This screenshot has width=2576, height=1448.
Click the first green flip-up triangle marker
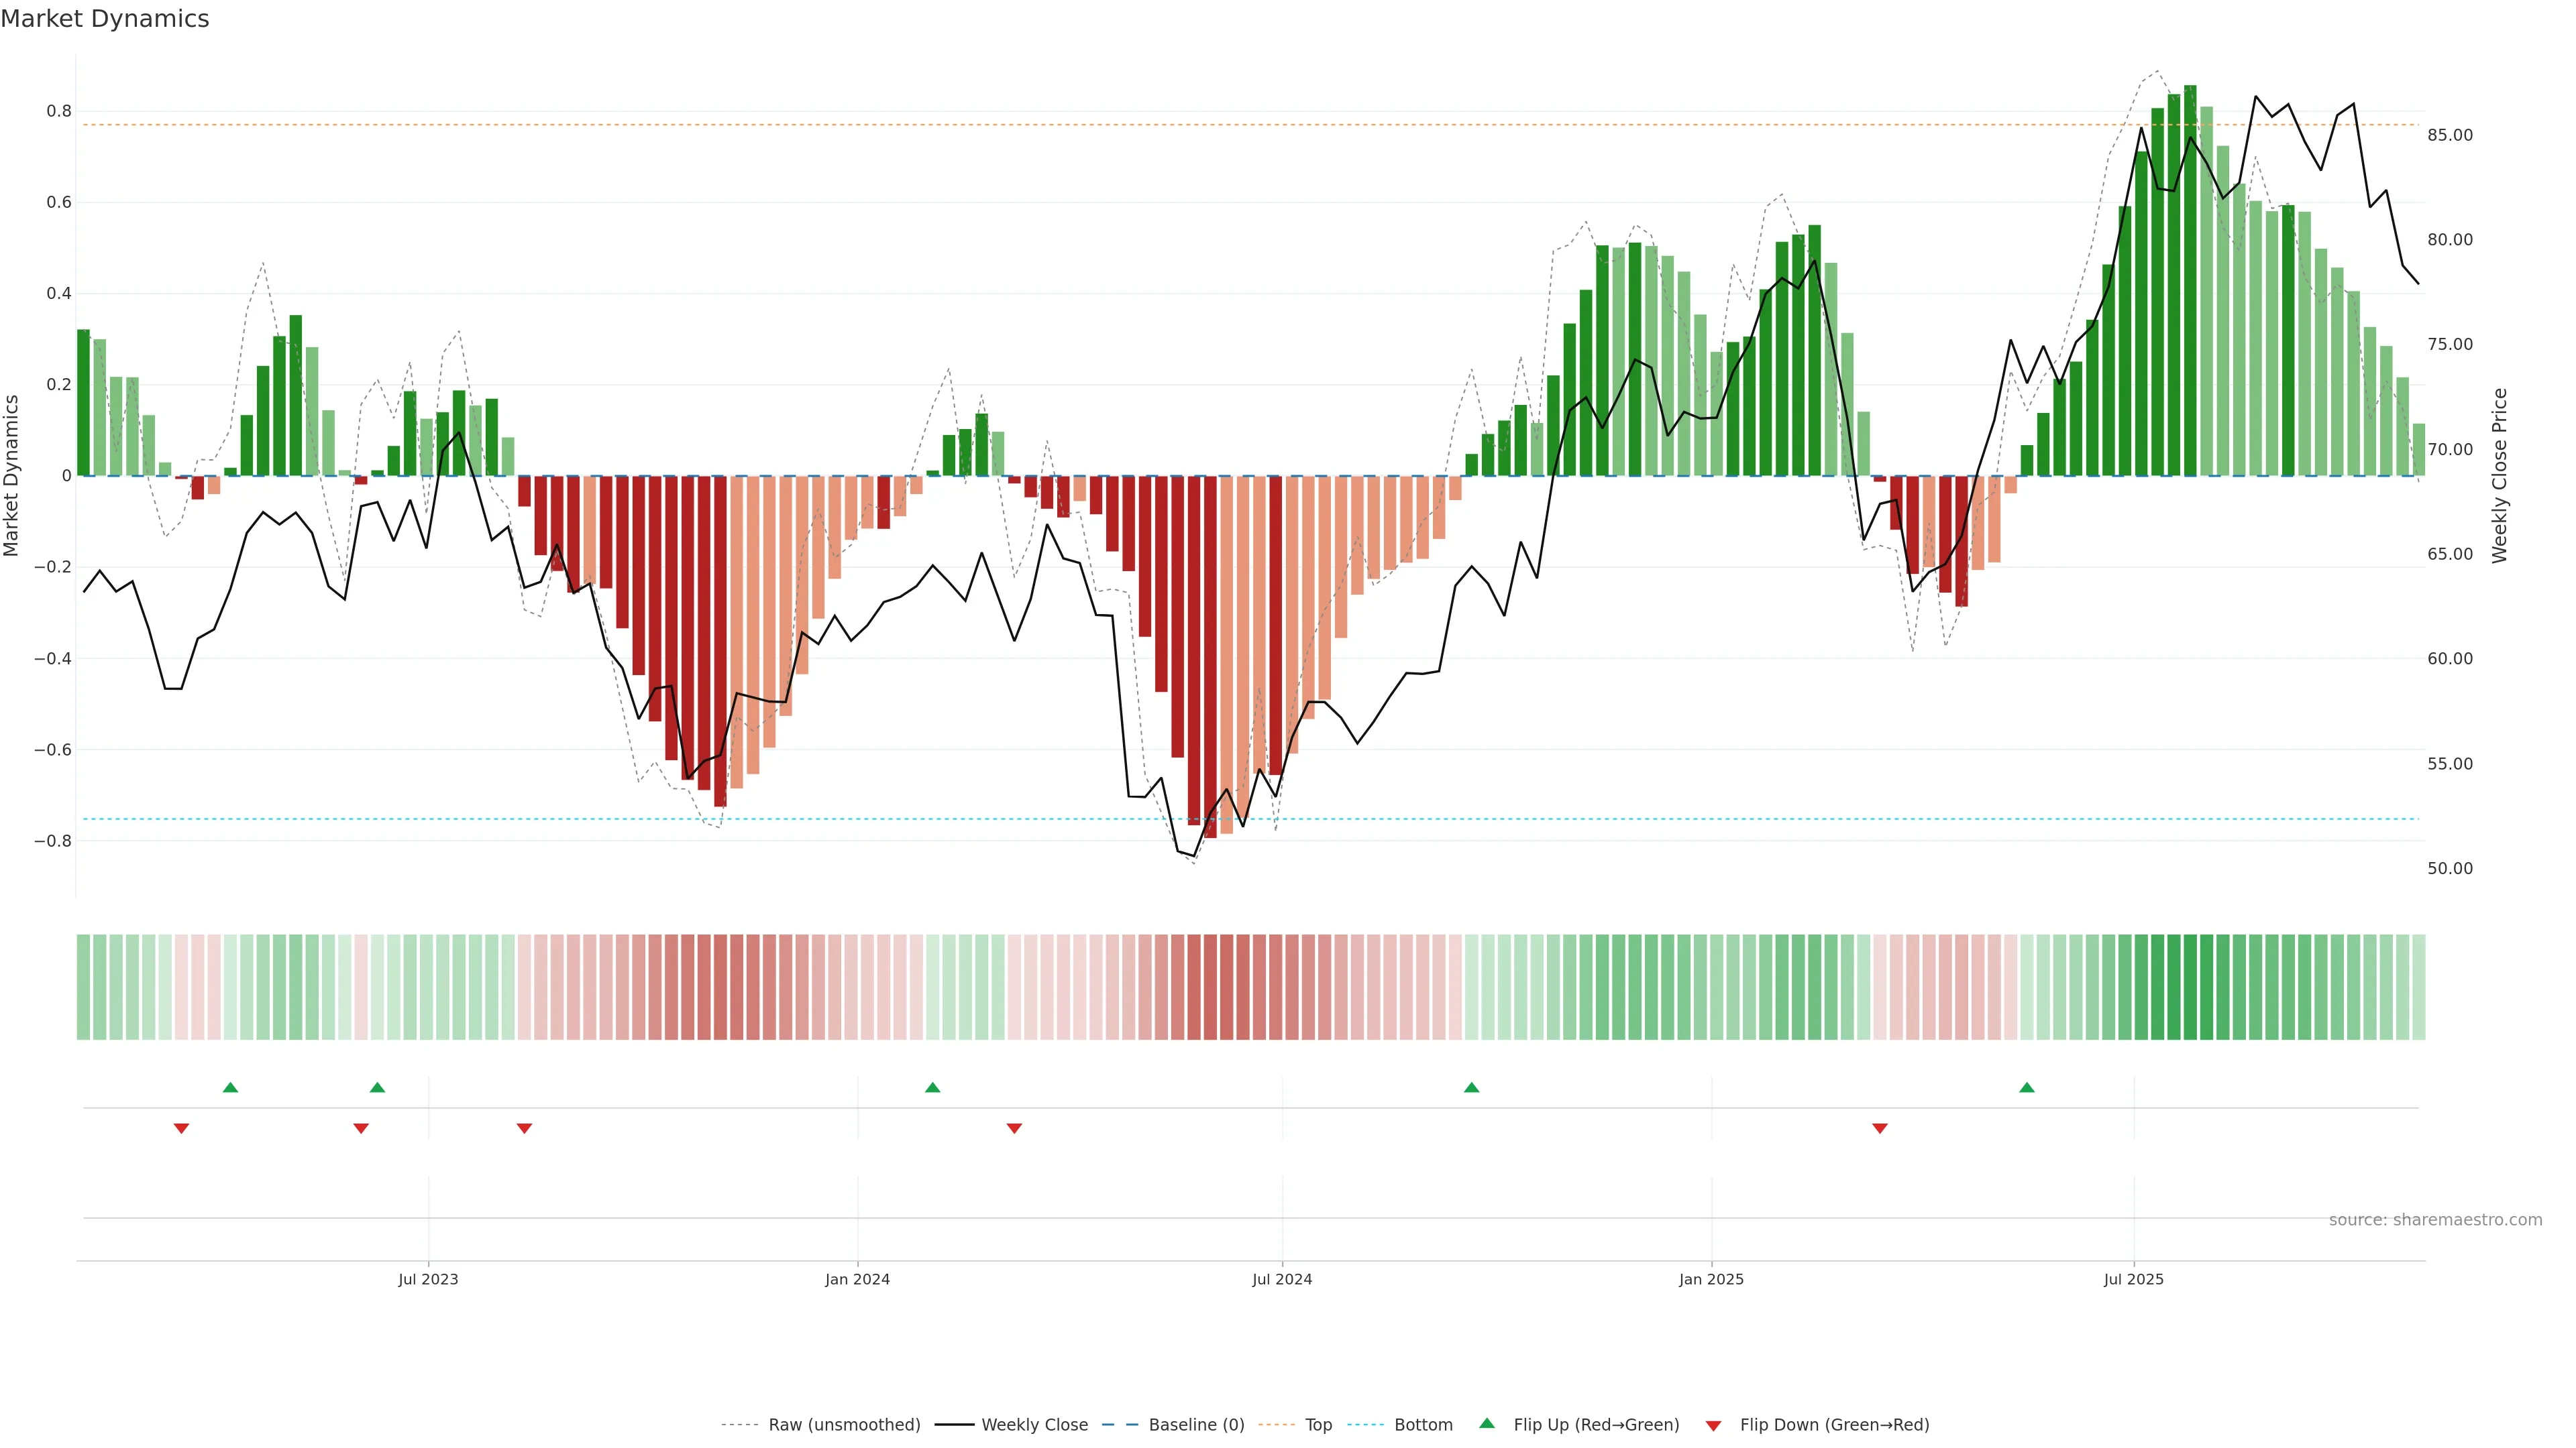[230, 1087]
